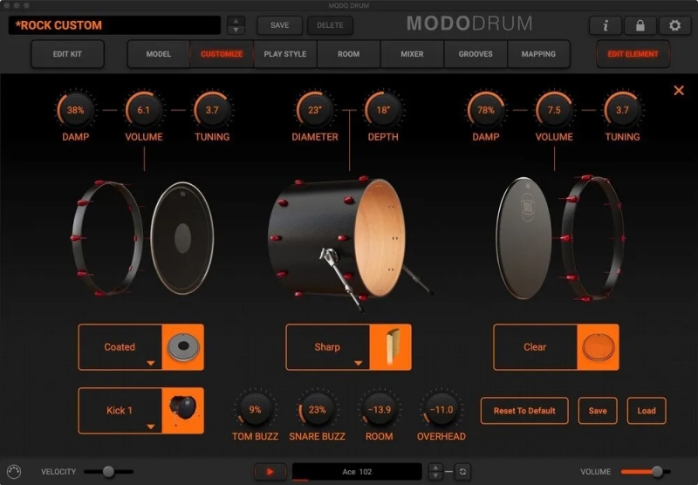Screen dimensions: 698x485
Task: Click the MIDI activity icon beside Velocity
Action: tap(14, 472)
